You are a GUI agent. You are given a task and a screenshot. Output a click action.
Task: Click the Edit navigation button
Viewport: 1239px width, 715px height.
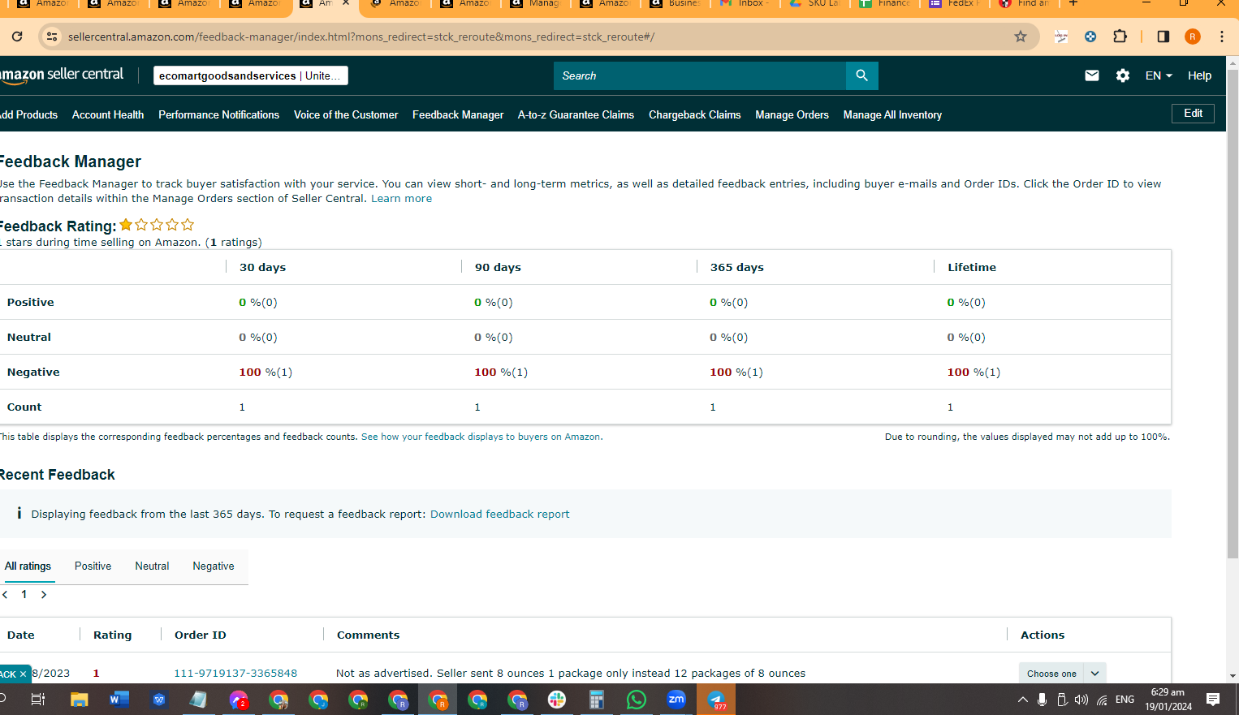[x=1193, y=114]
